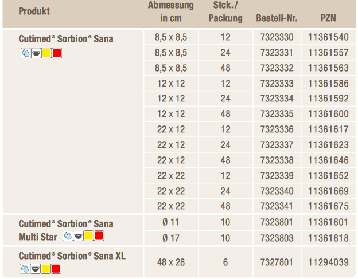This screenshot has width=358, height=279.
Task: Click the water drops icon under Sorbion Sana XL
Action: coord(25,269)
